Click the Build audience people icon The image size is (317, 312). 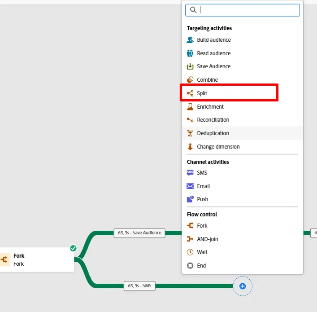point(190,40)
